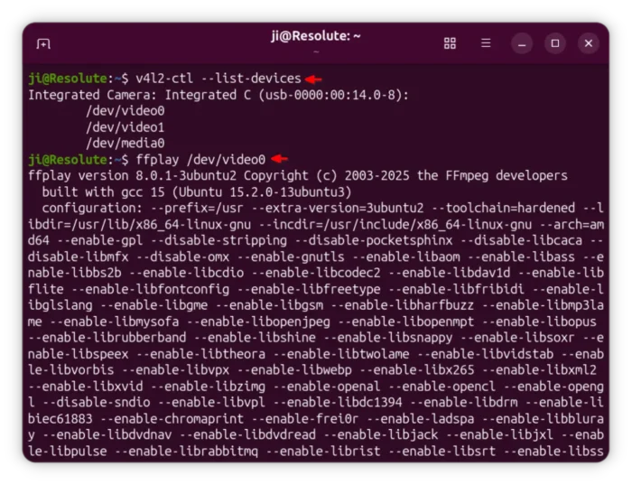Click the red arrow after ffplay /dev/video0
The width and height of the screenshot is (632, 485).
pyautogui.click(x=279, y=159)
